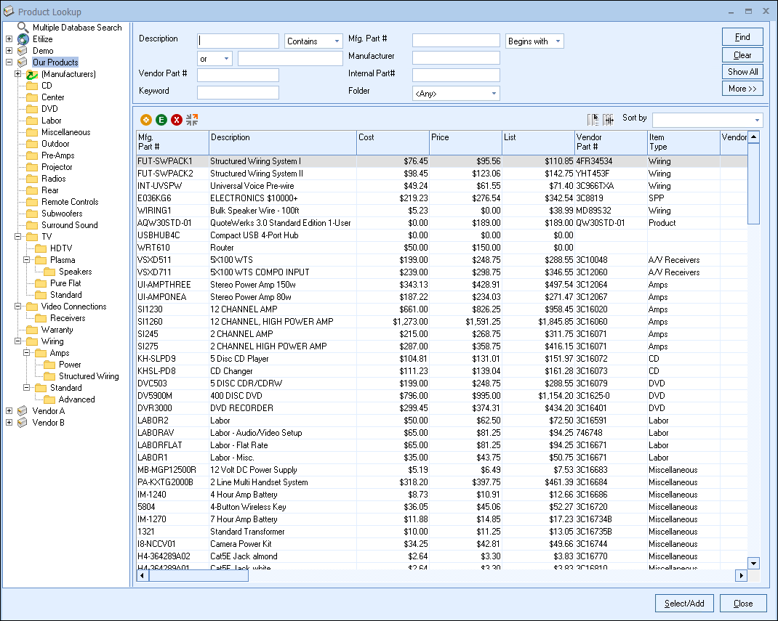The image size is (778, 621).
Task: Click the Manufacturers folder icon
Action: [x=32, y=74]
